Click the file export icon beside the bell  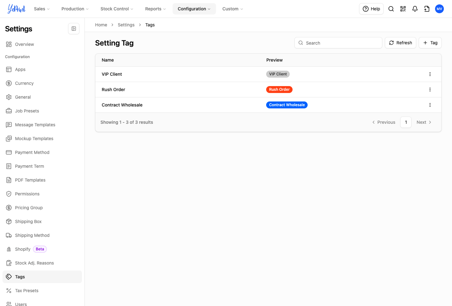(x=427, y=9)
